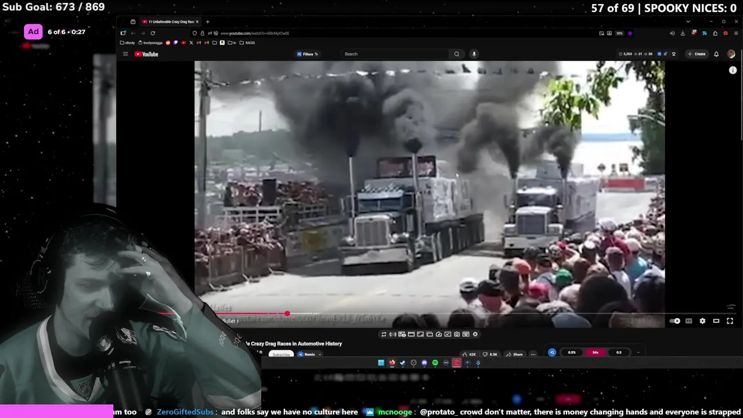
Task: Open Spotify from the taskbar
Action: pyautogui.click(x=435, y=363)
